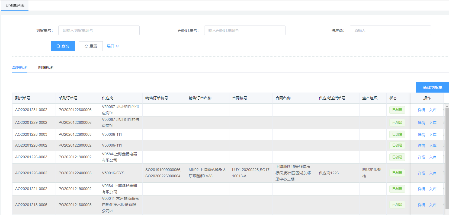Click the 到货单号 column header
The width and height of the screenshot is (449, 215).
(x=23, y=98)
